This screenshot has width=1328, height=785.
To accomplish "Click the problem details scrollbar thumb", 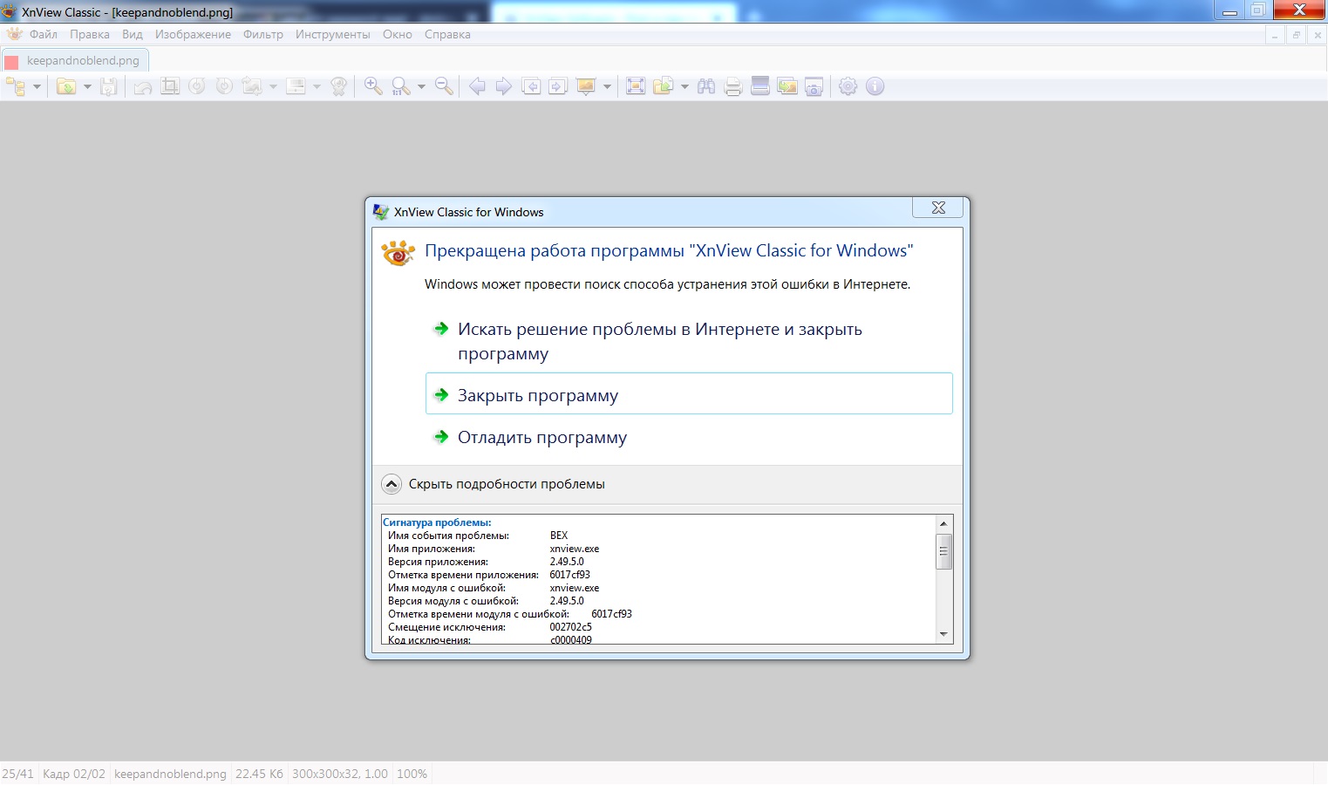I will pyautogui.click(x=943, y=551).
